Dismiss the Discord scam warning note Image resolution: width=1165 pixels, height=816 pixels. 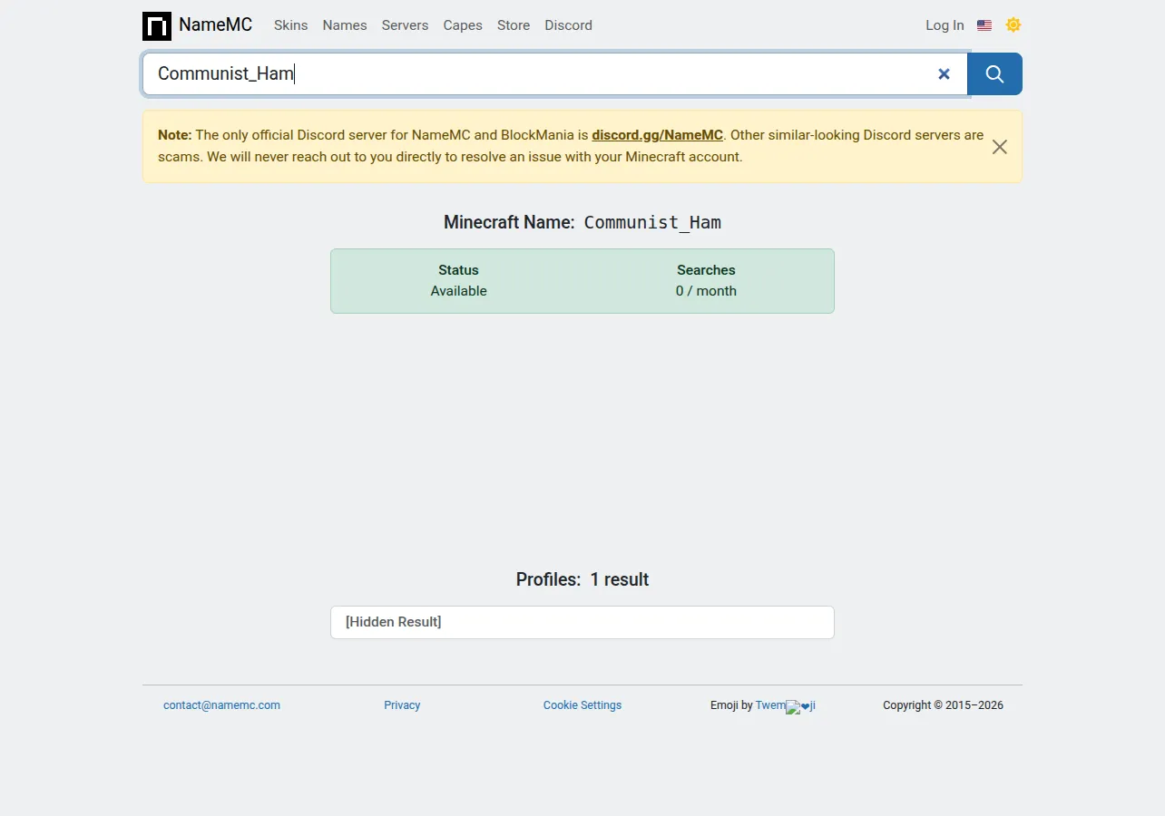[x=999, y=147]
